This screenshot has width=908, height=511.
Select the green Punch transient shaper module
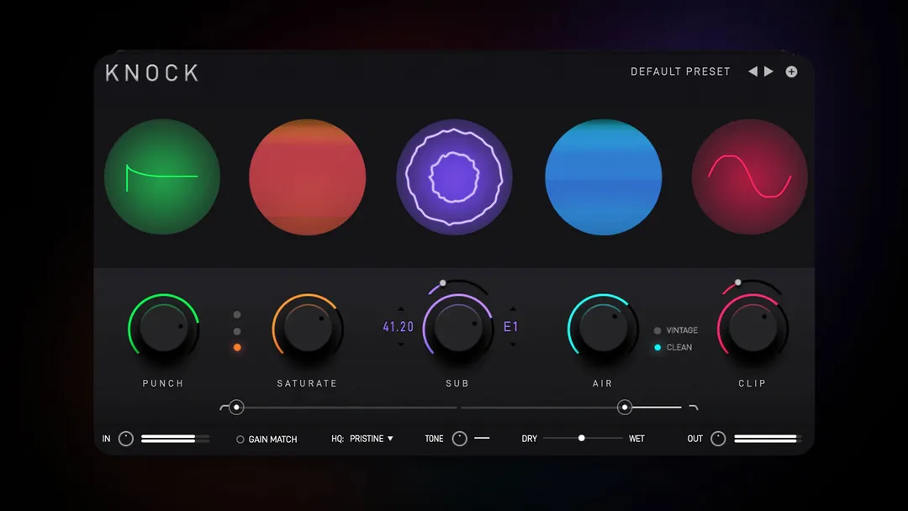pyautogui.click(x=162, y=176)
